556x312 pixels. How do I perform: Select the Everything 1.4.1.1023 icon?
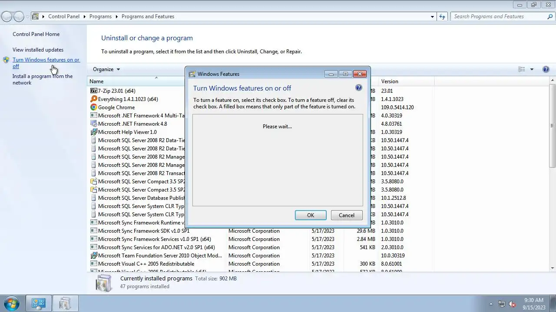pos(93,99)
